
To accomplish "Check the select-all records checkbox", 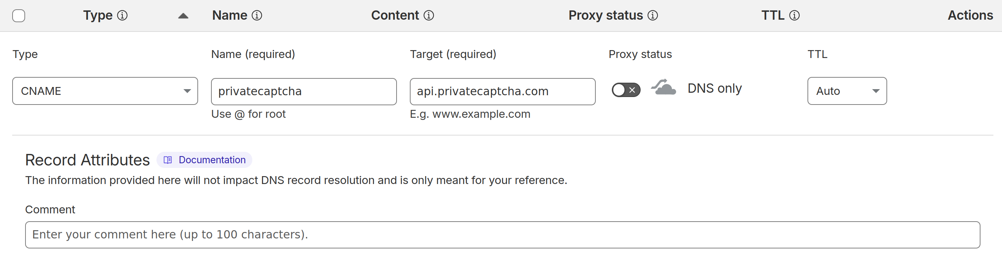I will [x=18, y=15].
